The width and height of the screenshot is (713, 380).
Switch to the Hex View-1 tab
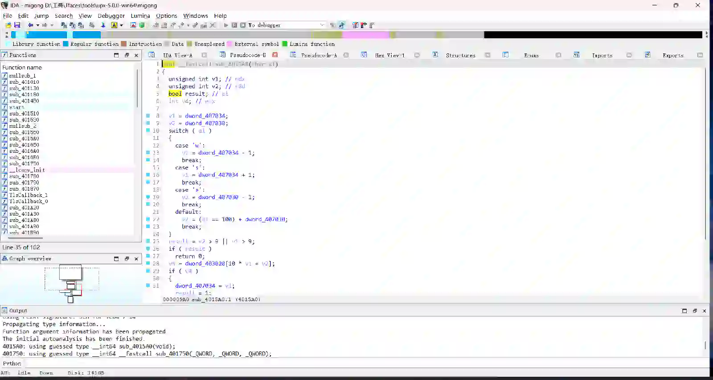pyautogui.click(x=389, y=55)
